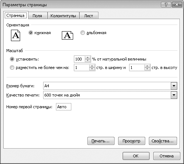The height and width of the screenshot is (164, 184).
Task: Switch to the Поля tab
Action: pos(37,16)
